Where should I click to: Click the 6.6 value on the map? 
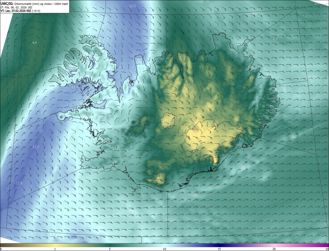(x=260, y=242)
